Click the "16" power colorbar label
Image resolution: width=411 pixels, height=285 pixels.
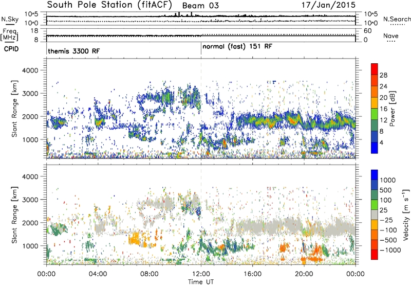383,109
